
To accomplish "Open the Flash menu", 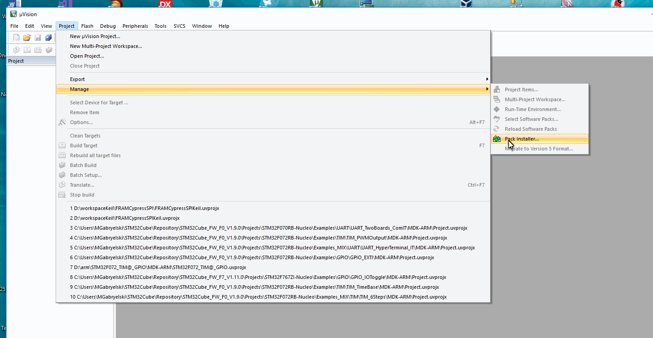I will point(87,26).
